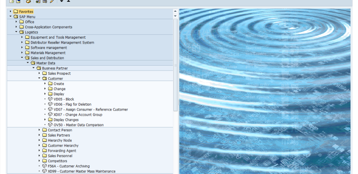This screenshot has height=174, width=358.
Task: Expand the Display Changes folder arrow
Action: pos(45,120)
